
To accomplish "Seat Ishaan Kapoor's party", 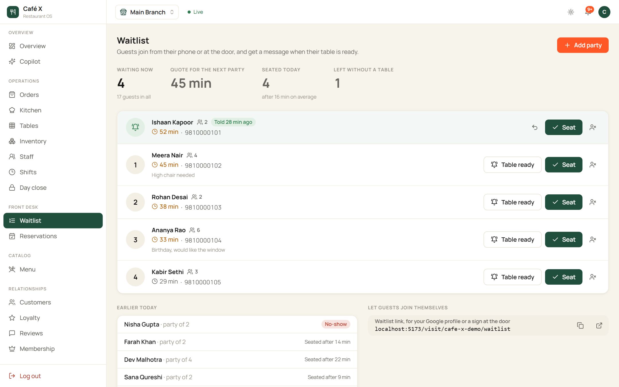I will coord(563,127).
